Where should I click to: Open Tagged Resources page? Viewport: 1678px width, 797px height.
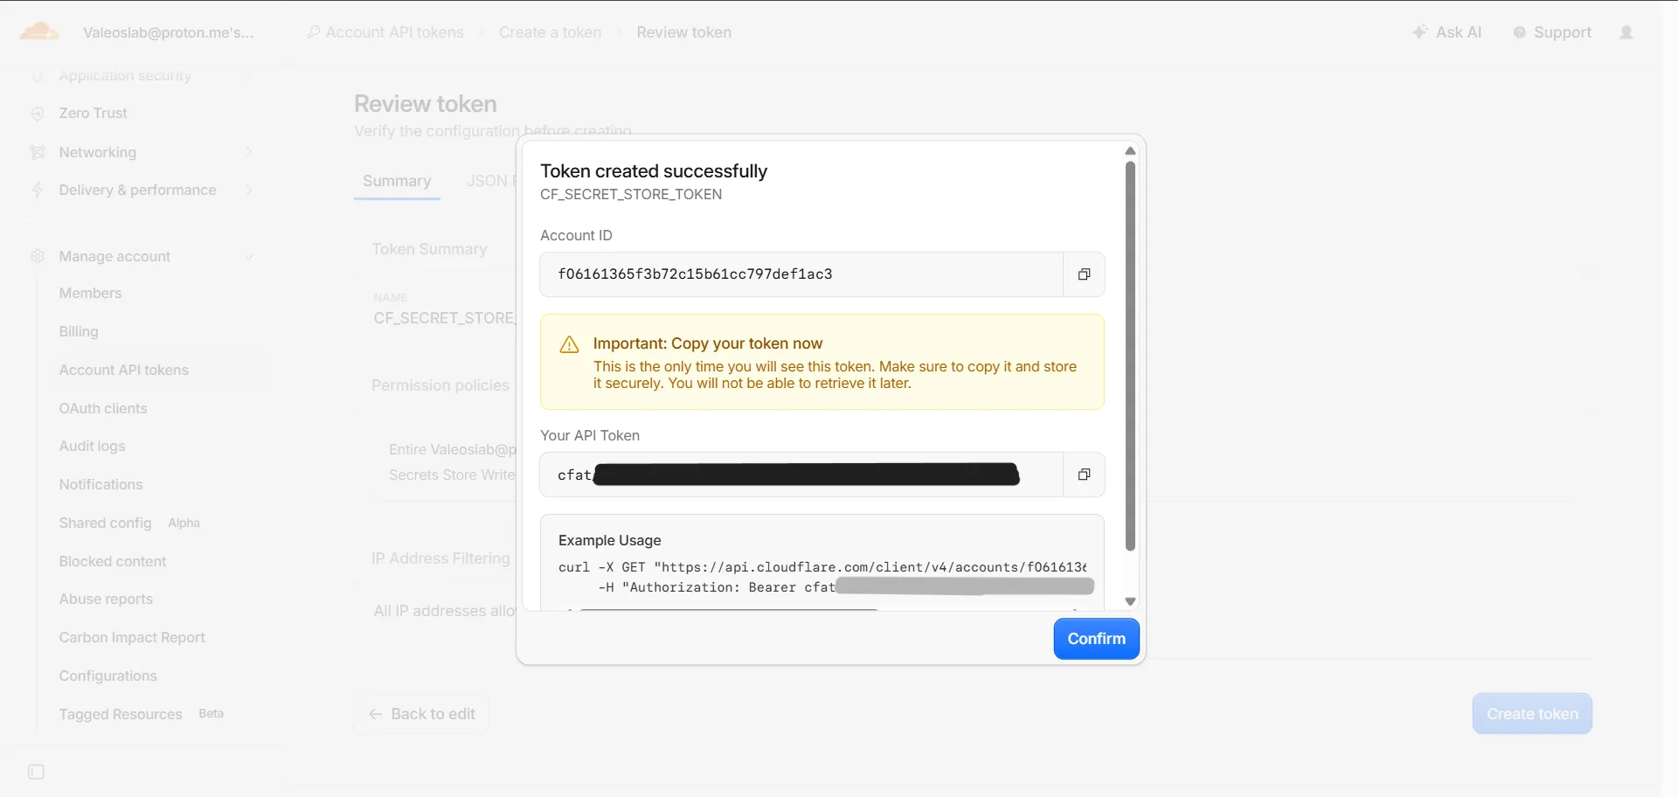(121, 715)
